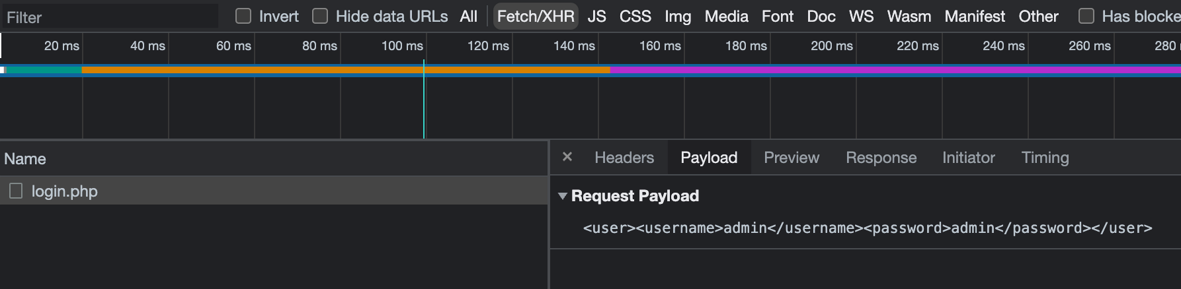1181x289 pixels.
Task: Click the green segment of overview bar
Action: tap(44, 69)
